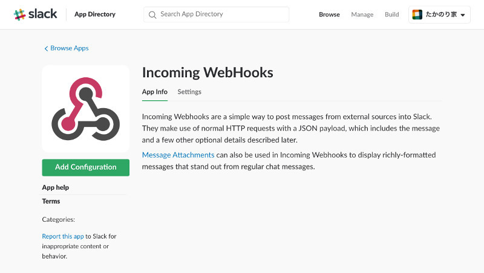Viewport: 484px width, 273px height.
Task: Select the App Info tab
Action: [155, 92]
